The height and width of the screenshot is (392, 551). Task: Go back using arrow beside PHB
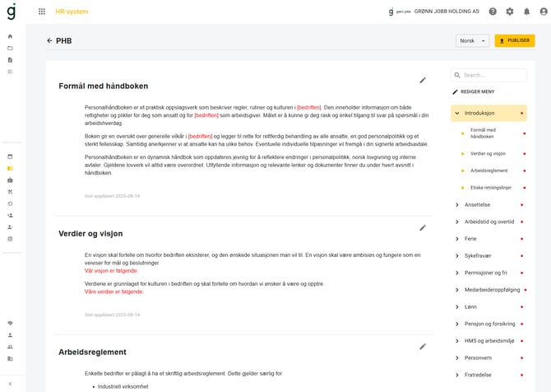tap(49, 41)
